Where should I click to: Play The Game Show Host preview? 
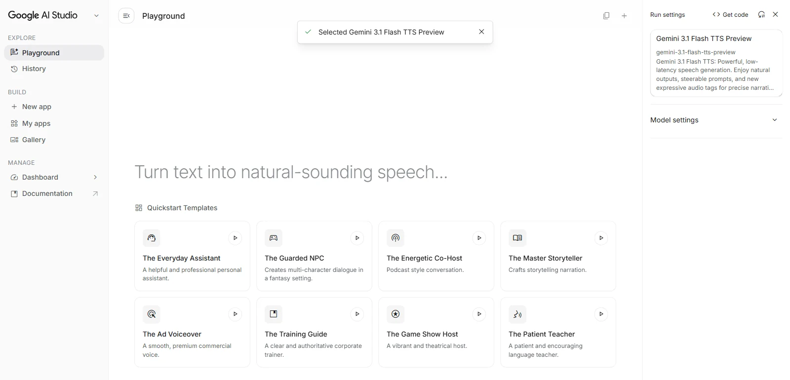click(479, 314)
